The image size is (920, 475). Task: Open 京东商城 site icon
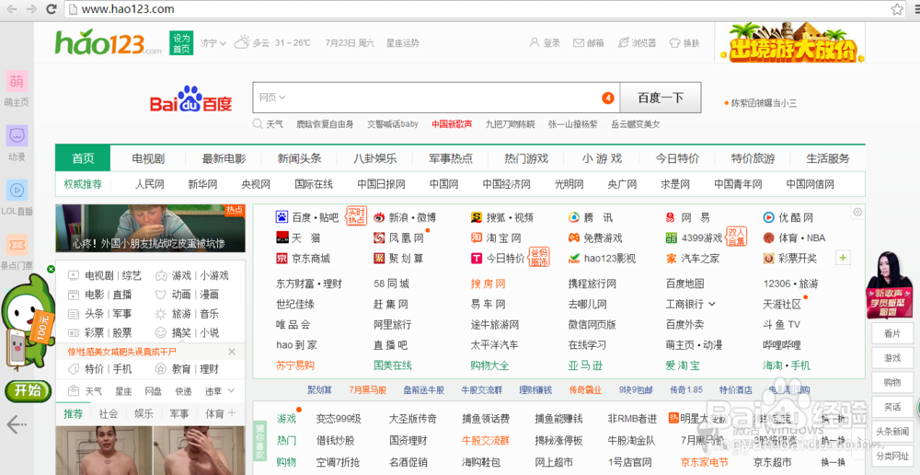[282, 259]
